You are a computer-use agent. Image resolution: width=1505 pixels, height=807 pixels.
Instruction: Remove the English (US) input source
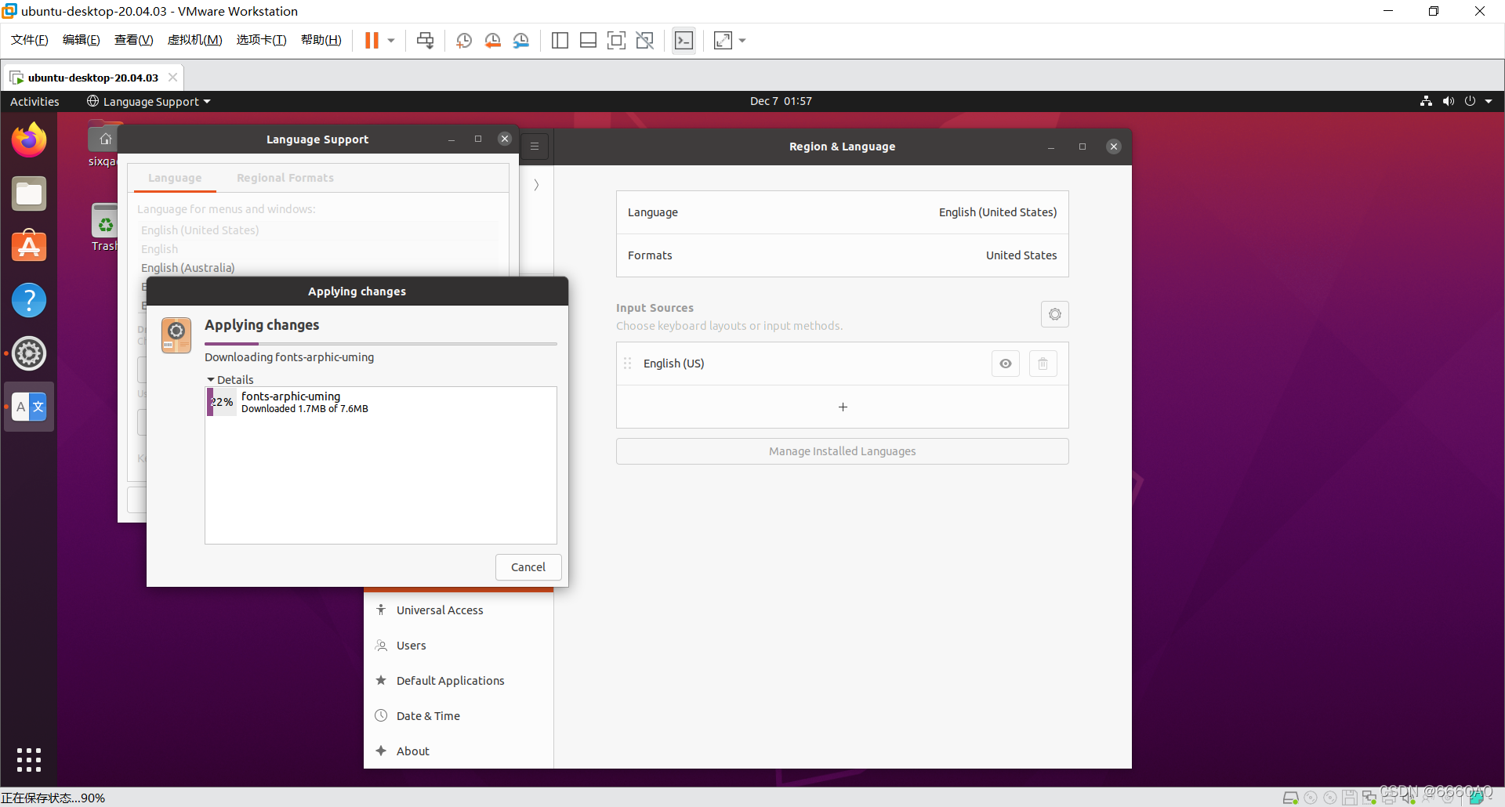pos(1043,364)
